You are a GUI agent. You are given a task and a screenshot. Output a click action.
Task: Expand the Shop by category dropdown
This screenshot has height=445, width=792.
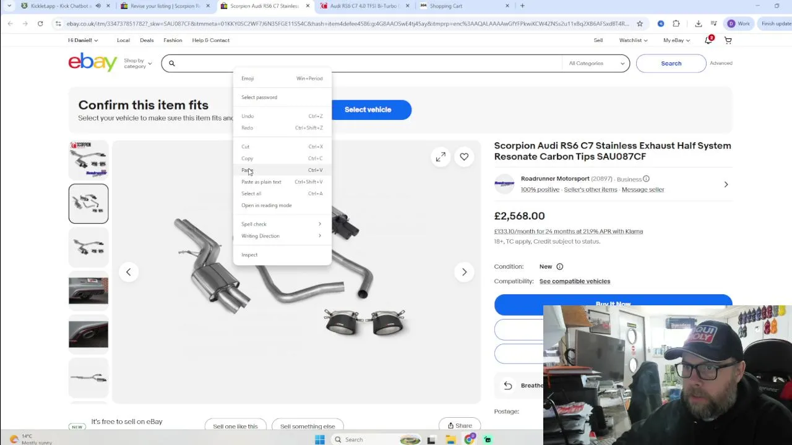click(x=137, y=63)
